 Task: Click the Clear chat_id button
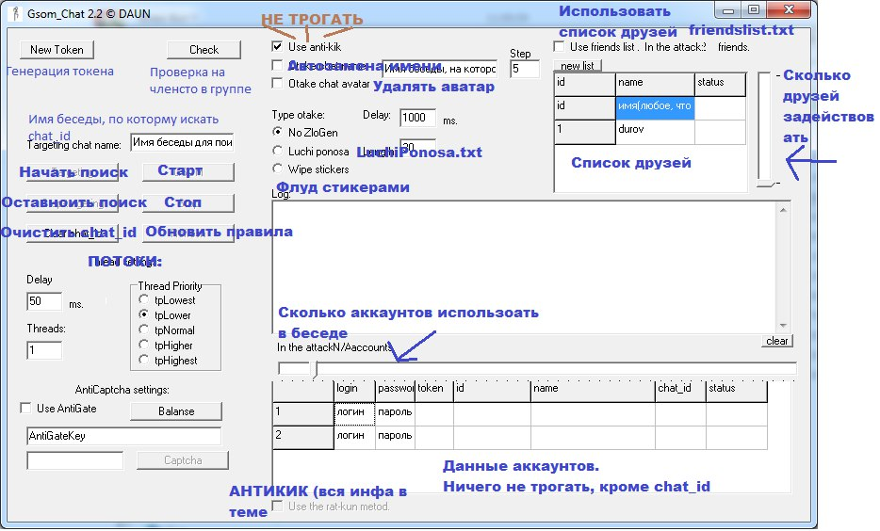[73, 233]
